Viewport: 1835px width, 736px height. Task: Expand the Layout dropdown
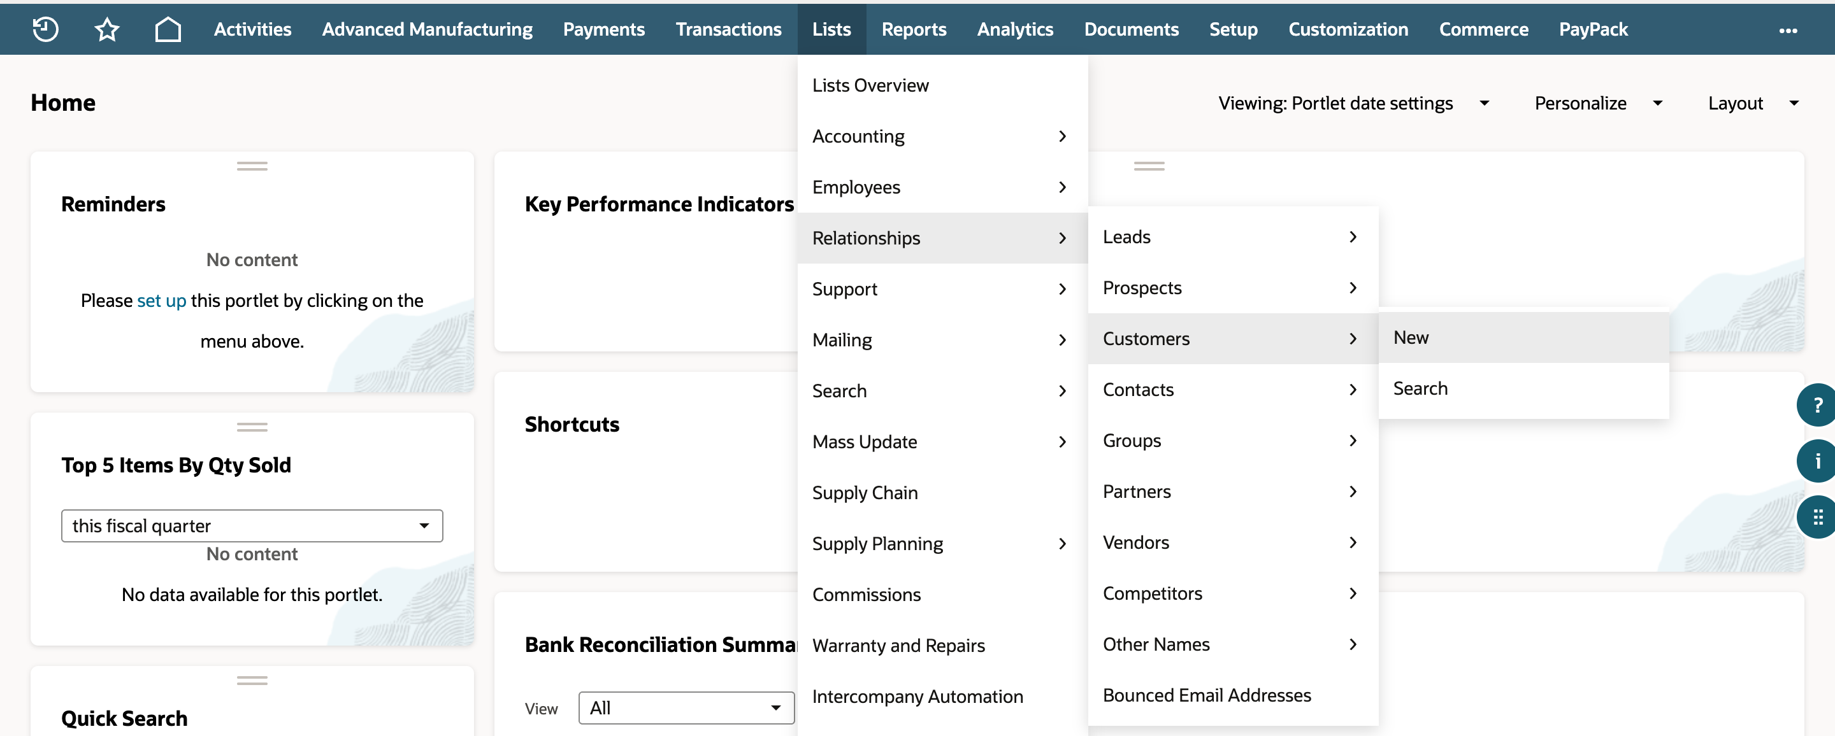(x=1753, y=103)
